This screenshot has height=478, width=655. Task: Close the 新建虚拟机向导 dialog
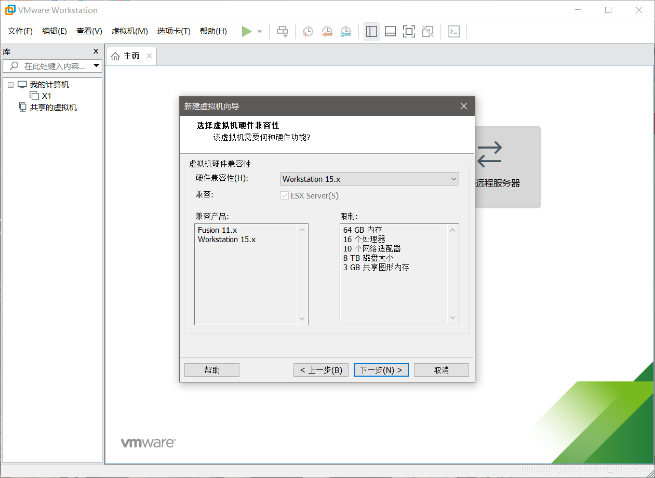coord(464,106)
